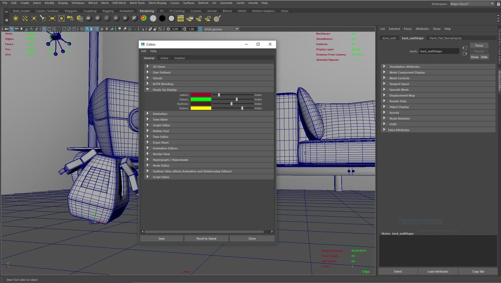Click the yellow Sliders color swatch
Viewport: 501px width, 283px height.
point(200,108)
